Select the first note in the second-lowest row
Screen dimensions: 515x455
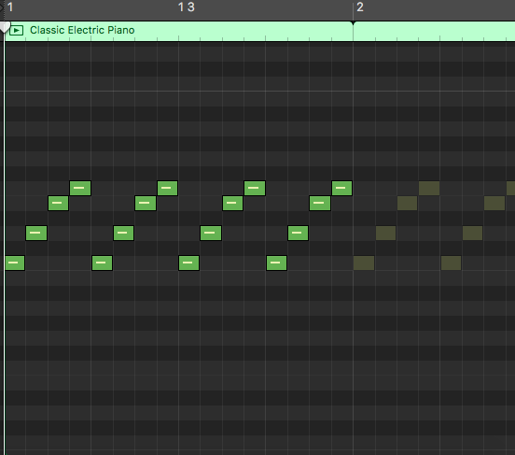tap(36, 233)
